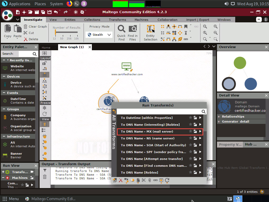Toggle favorite star for Attempt zone transfer
269x202 pixels.
coord(190,159)
